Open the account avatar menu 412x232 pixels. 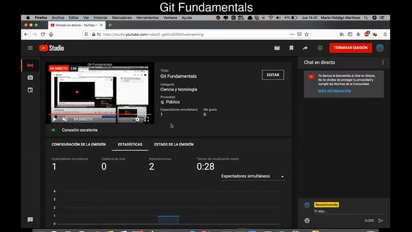(380, 48)
